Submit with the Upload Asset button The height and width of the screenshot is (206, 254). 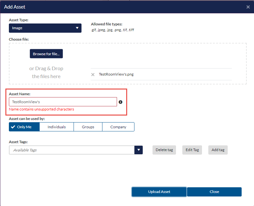[x=159, y=192]
